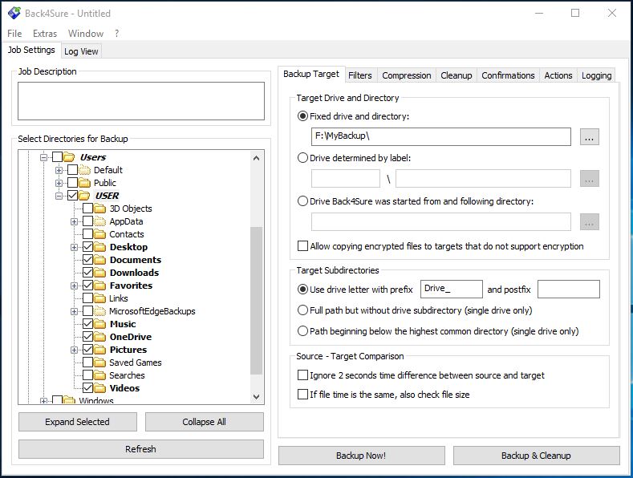Select Drive Back4Sure was started from option

point(302,201)
